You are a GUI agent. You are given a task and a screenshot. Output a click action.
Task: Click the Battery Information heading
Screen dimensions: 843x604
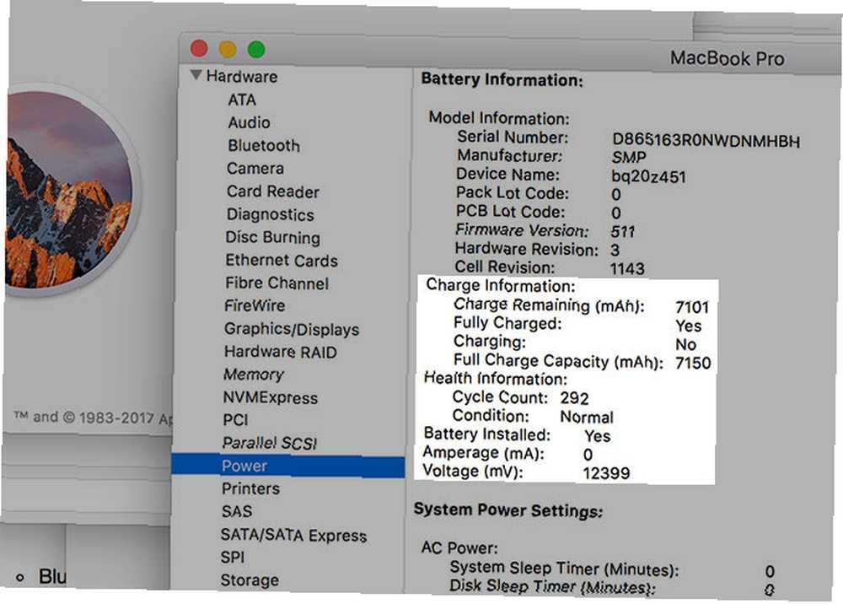502,79
